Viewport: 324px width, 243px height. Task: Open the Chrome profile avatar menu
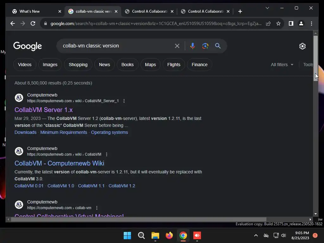click(x=301, y=23)
